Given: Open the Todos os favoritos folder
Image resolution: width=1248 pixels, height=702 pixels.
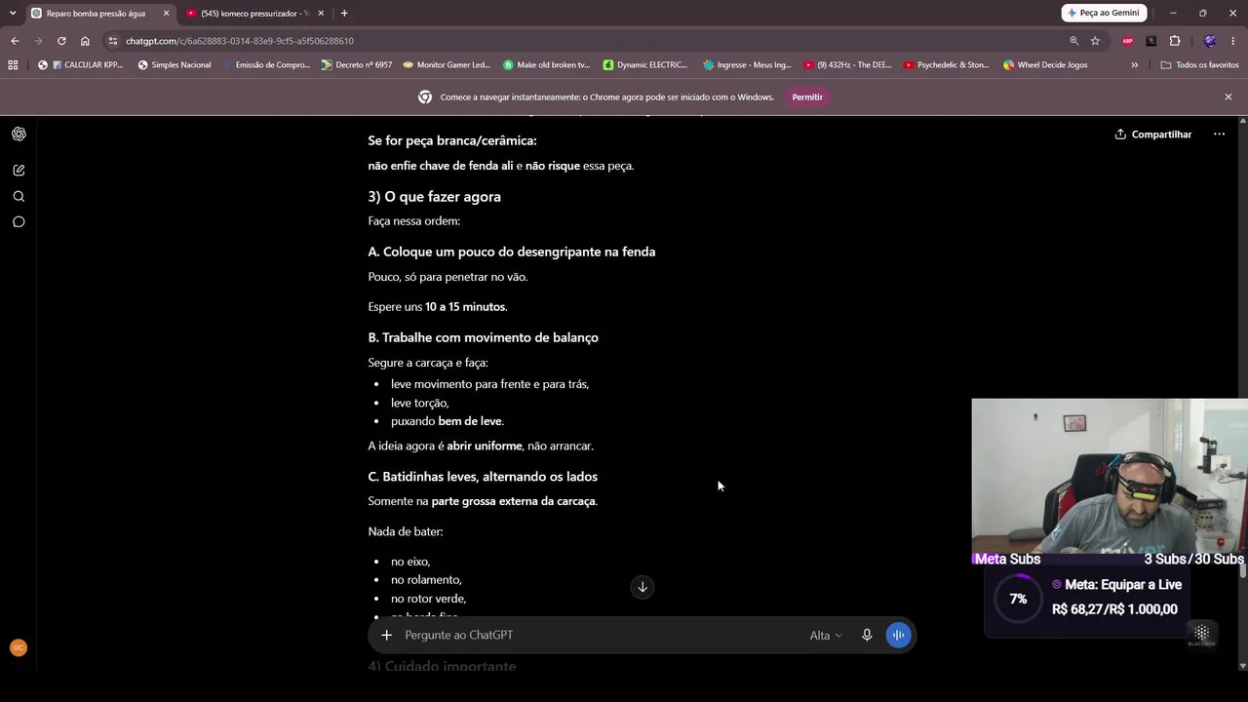Looking at the screenshot, I should click(x=1200, y=65).
